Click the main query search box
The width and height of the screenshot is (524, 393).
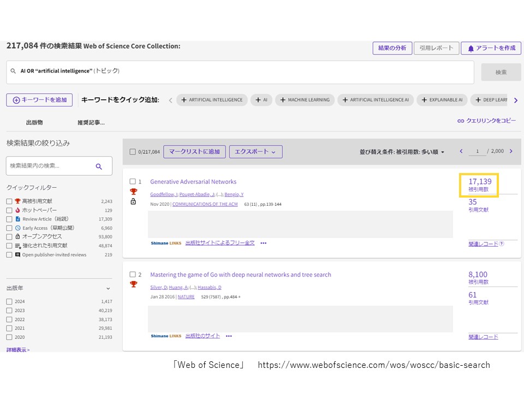[x=240, y=72]
